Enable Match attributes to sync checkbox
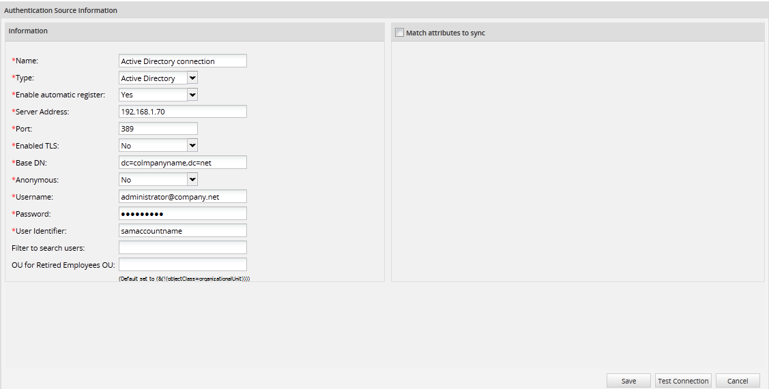This screenshot has width=769, height=389. 400,33
